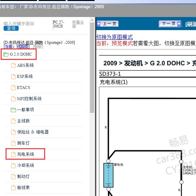
Task: Open the 充电系统 entry
Action: pyautogui.click(x=26, y=154)
